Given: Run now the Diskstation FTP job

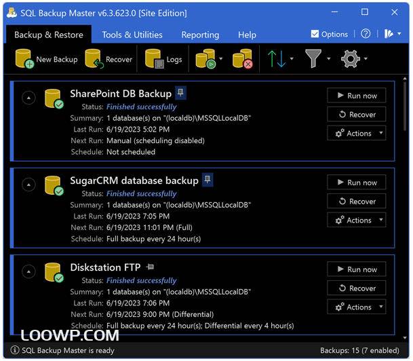Looking at the screenshot, I should coord(357,269).
